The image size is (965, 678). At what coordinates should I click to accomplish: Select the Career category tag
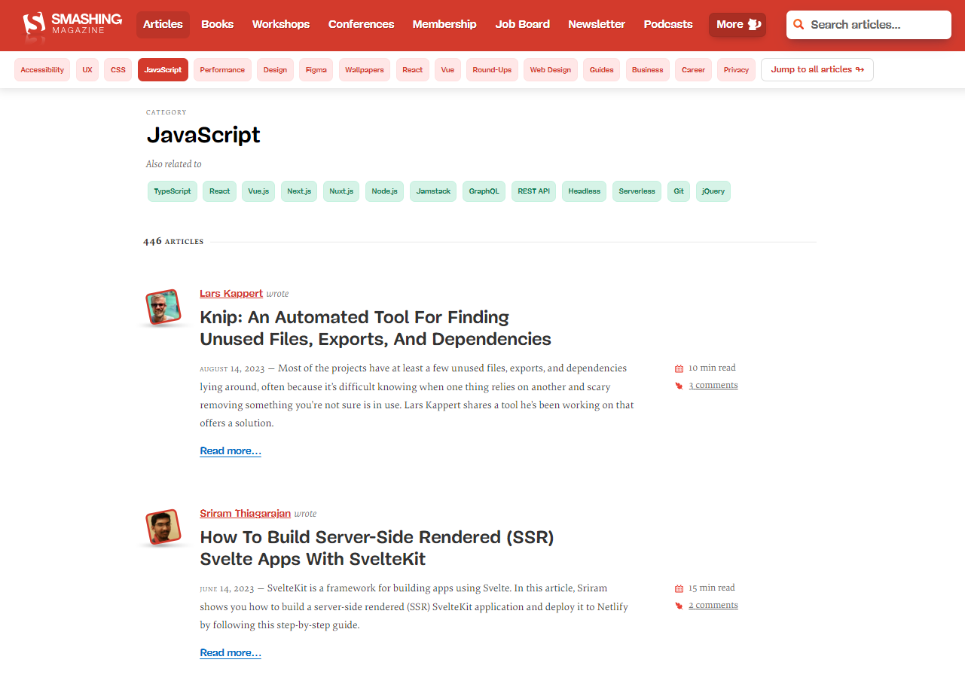click(x=693, y=70)
